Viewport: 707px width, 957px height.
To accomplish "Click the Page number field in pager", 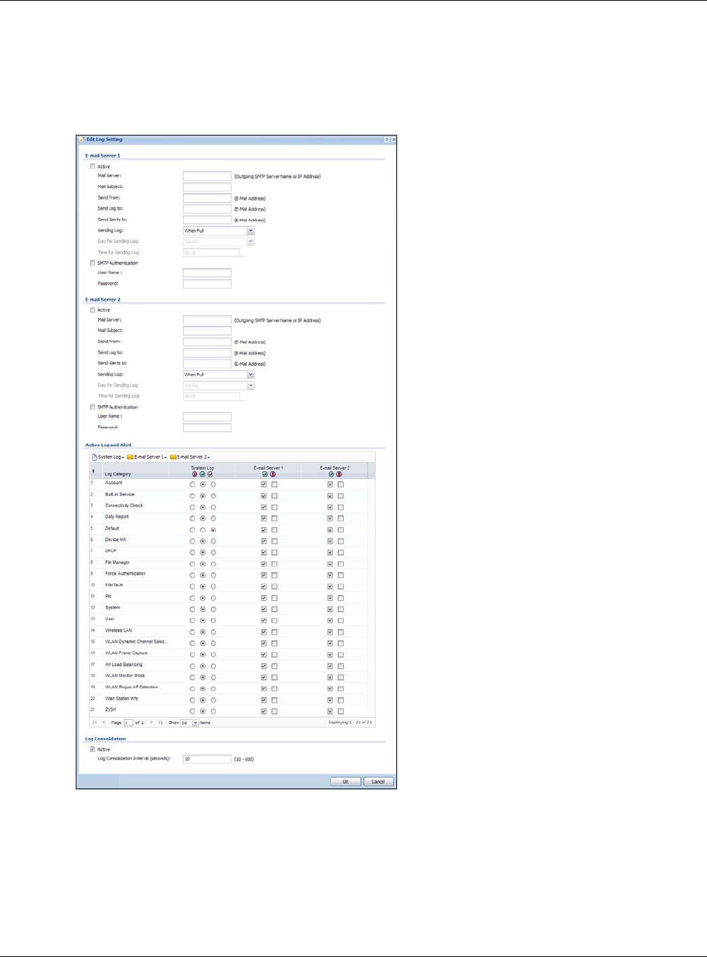I will click(x=128, y=722).
